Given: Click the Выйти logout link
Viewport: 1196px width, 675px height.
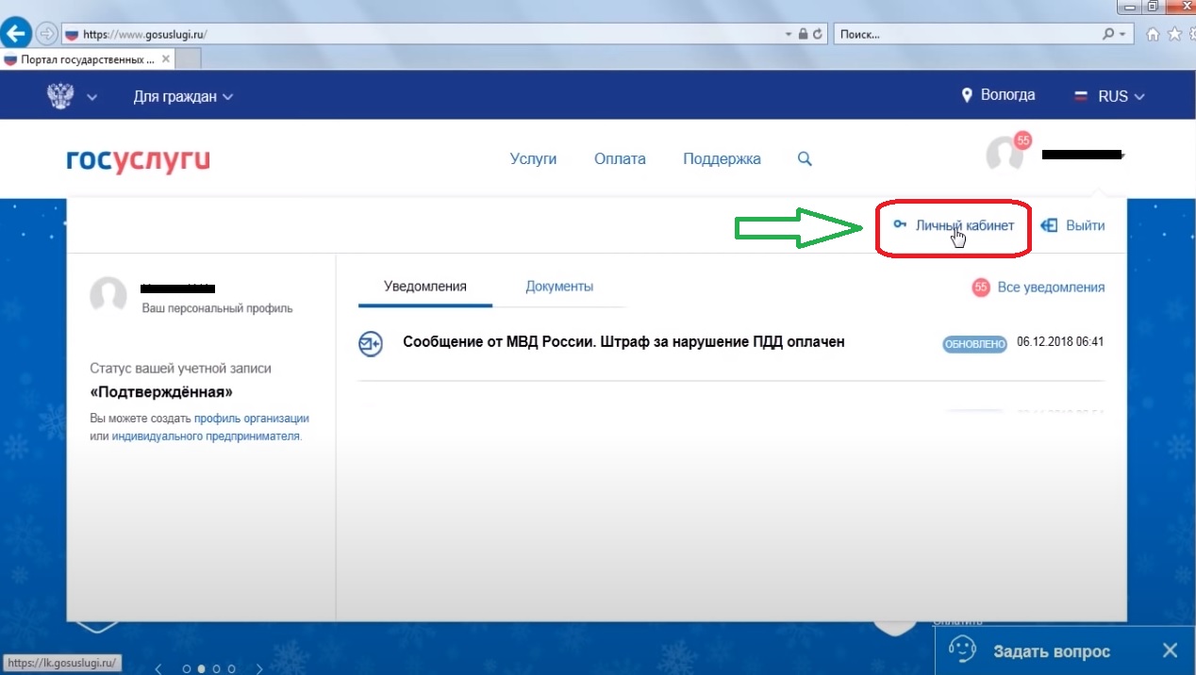Looking at the screenshot, I should coord(1073,225).
